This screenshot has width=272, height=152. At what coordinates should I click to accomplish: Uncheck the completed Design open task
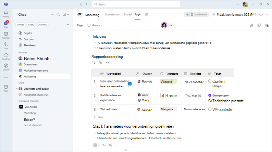[x=210, y=95]
